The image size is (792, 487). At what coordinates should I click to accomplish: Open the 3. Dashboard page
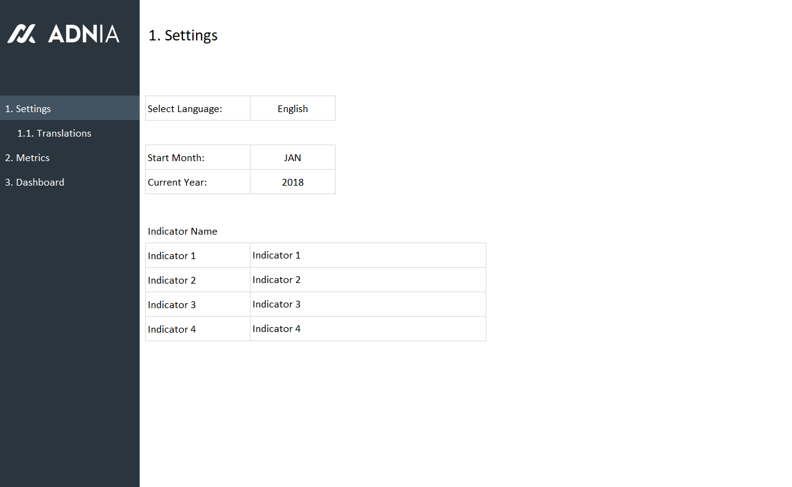pos(34,182)
